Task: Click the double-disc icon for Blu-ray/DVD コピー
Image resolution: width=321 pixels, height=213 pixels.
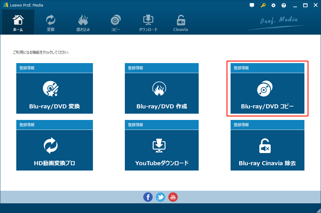Action: (265, 88)
